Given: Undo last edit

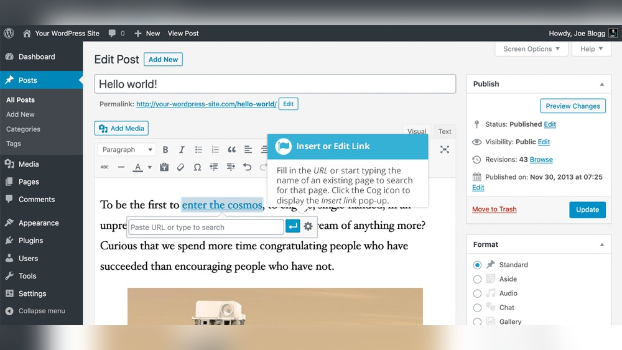Looking at the screenshot, I should tap(247, 167).
